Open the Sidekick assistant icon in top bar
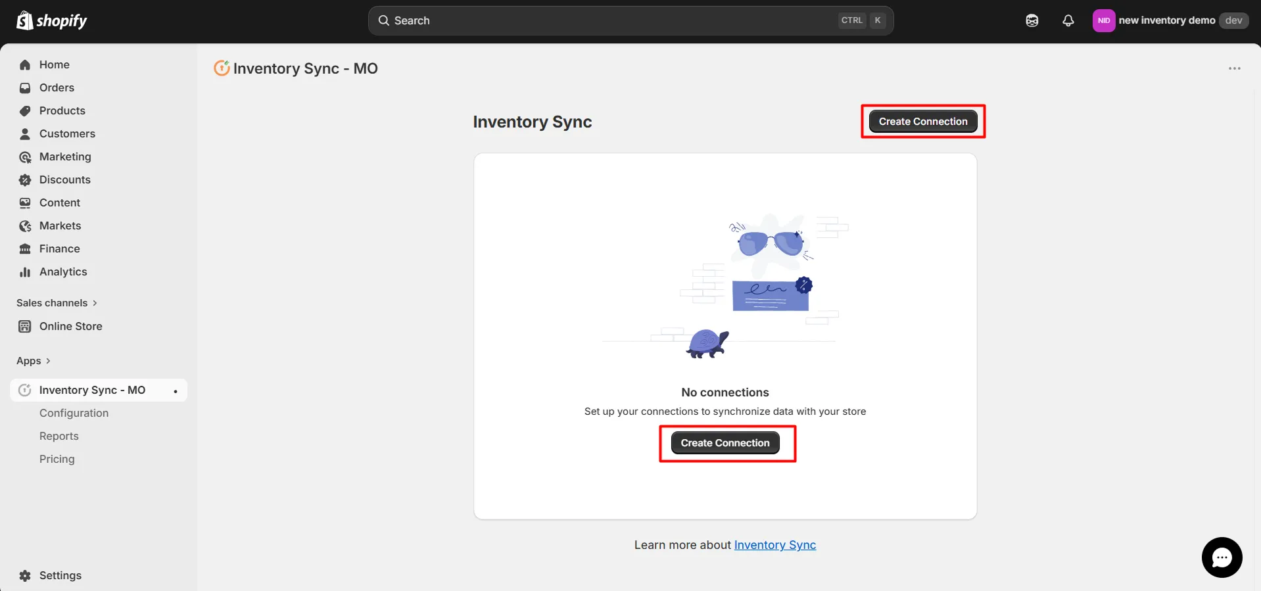This screenshot has width=1261, height=591. click(1032, 20)
